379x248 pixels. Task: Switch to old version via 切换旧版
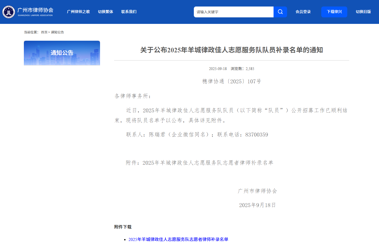pos(363,12)
